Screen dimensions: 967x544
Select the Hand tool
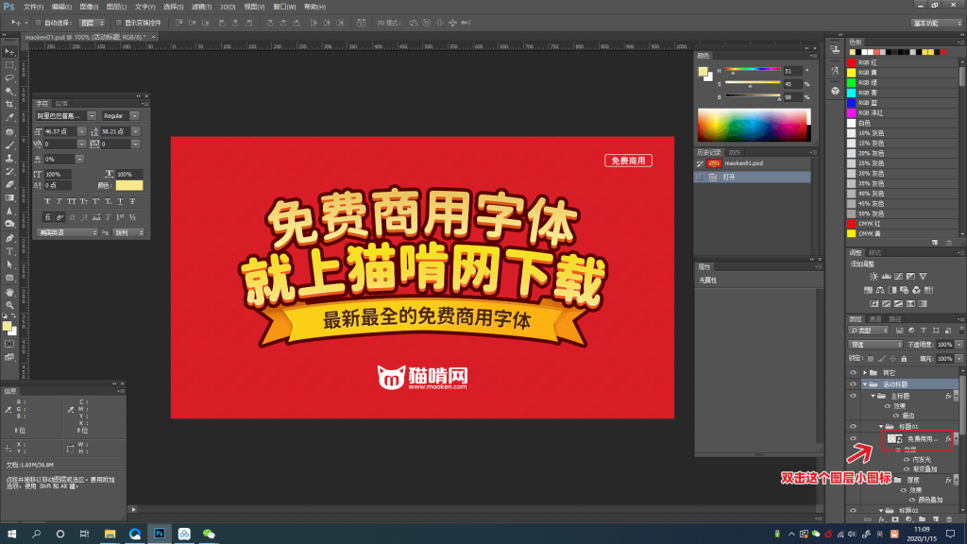point(9,292)
